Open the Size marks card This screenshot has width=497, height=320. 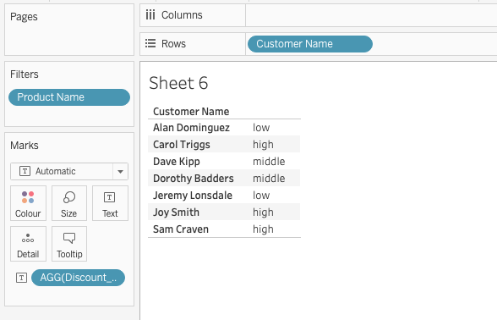coord(69,203)
